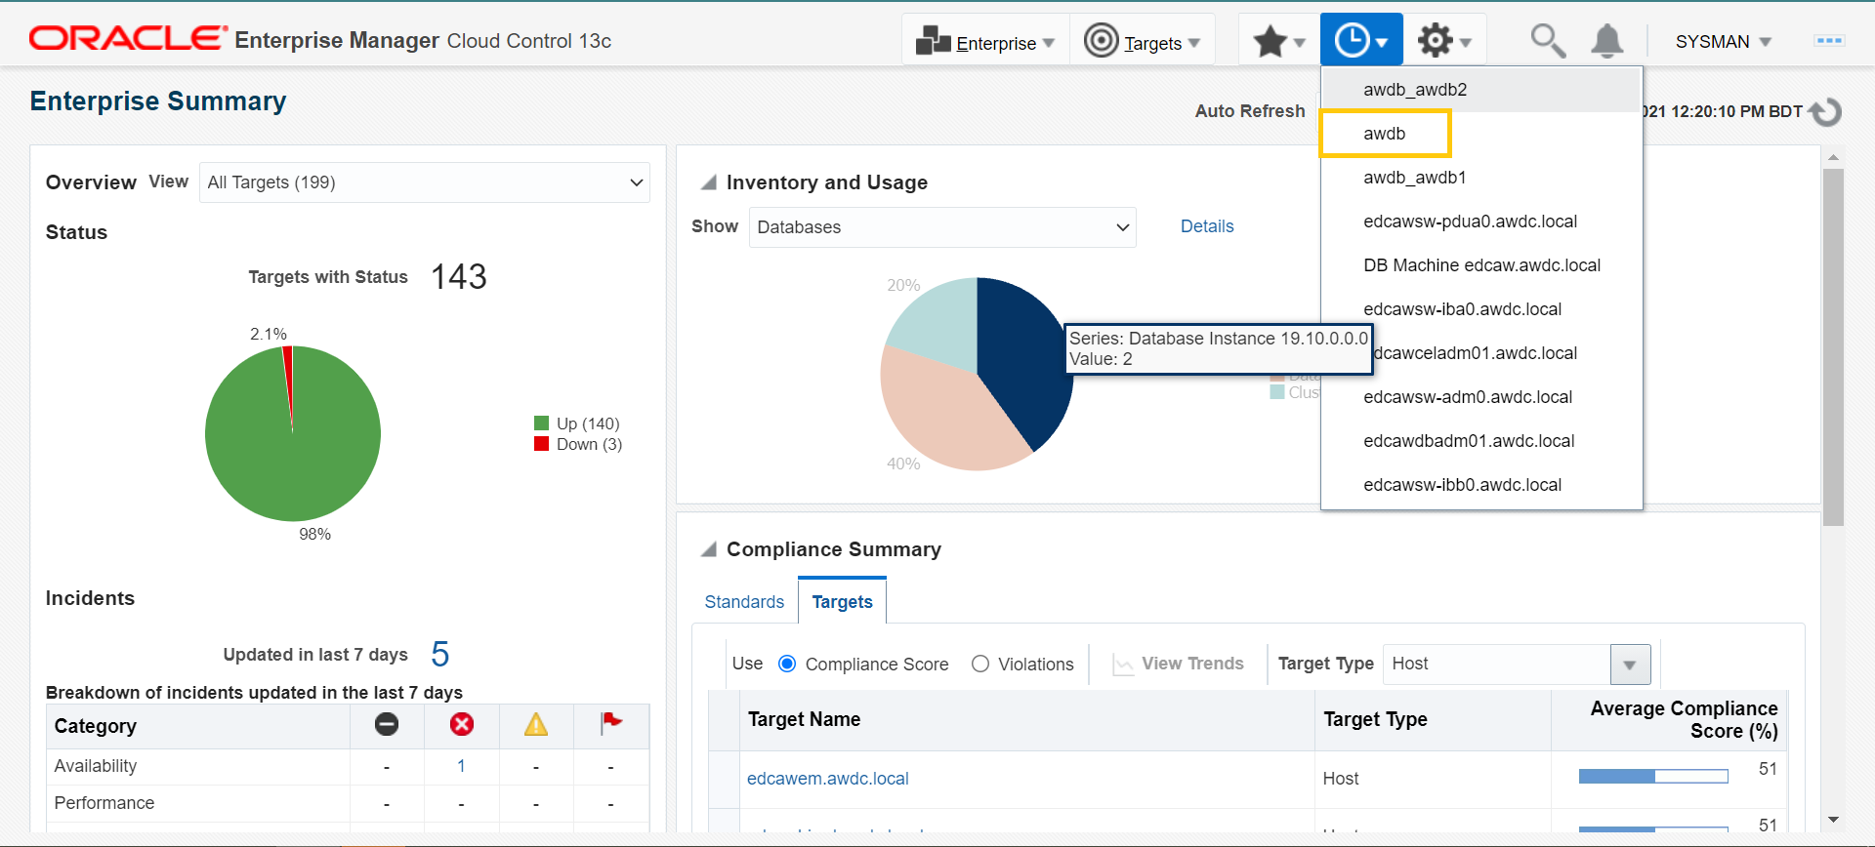
Task: Open the Favorites star menu
Action: 1278,41
